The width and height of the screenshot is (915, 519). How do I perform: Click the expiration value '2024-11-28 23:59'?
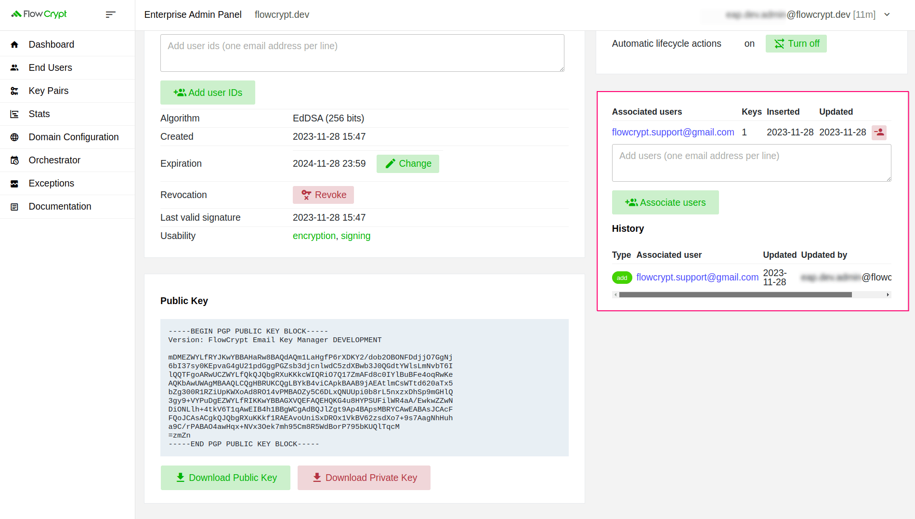pos(329,163)
